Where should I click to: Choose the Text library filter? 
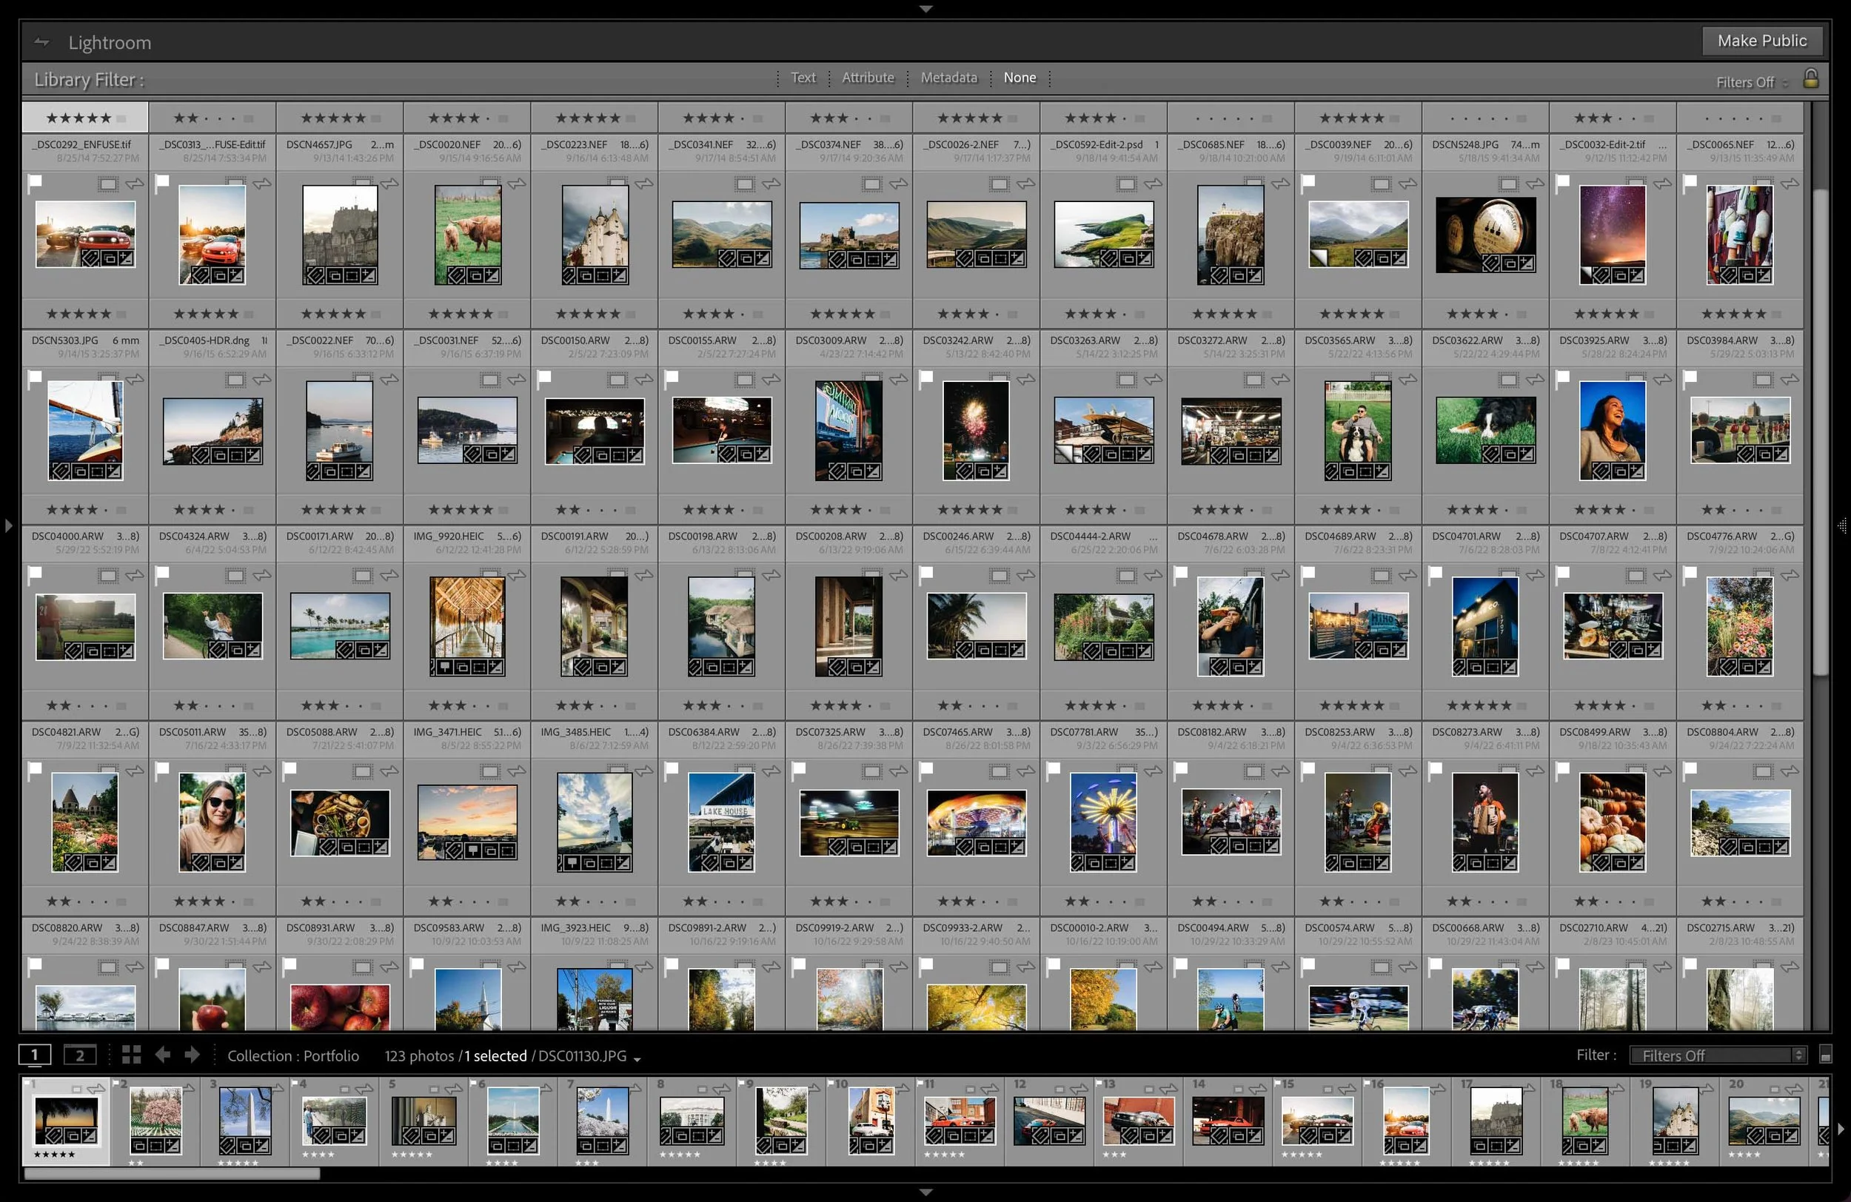pos(803,78)
